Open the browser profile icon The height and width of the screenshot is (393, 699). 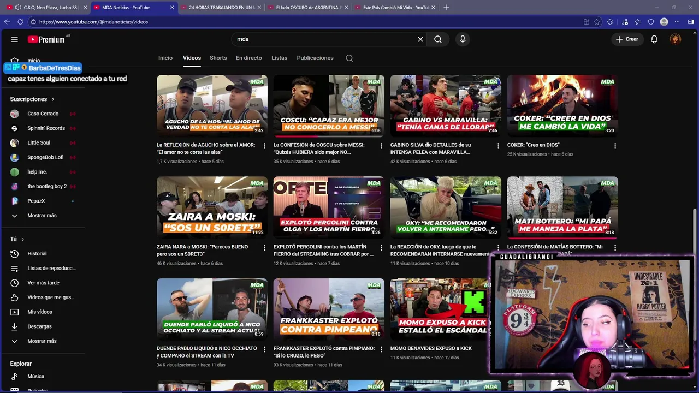click(664, 22)
